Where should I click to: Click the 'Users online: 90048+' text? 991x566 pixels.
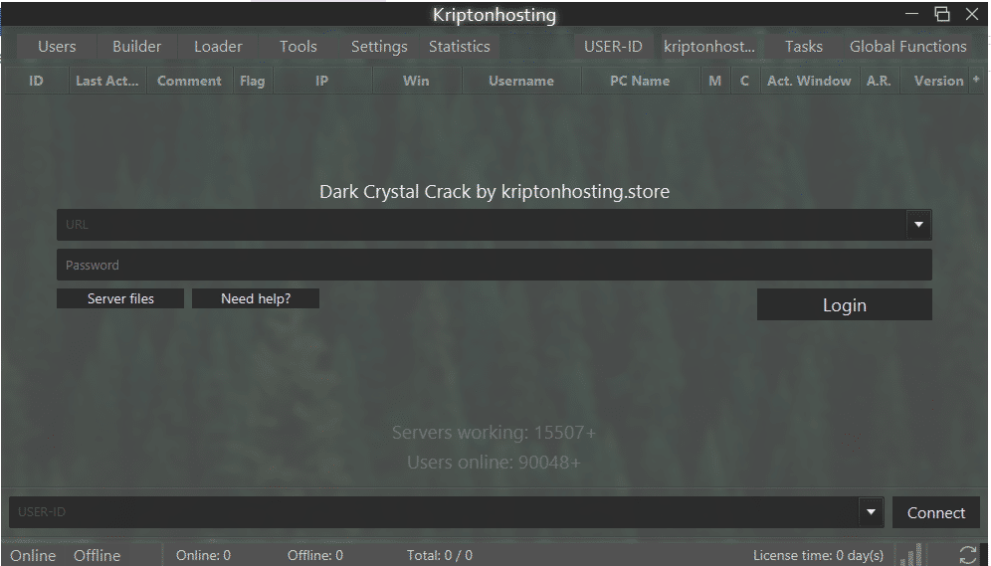[494, 463]
